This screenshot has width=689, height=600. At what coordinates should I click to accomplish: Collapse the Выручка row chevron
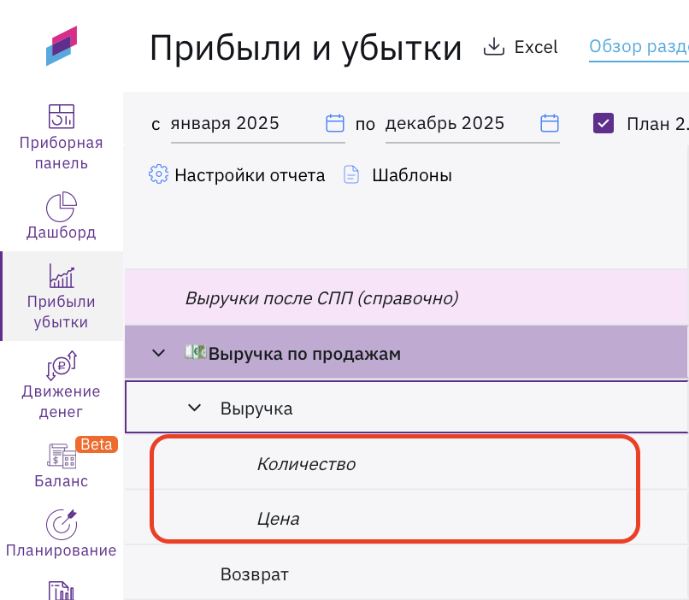194,408
